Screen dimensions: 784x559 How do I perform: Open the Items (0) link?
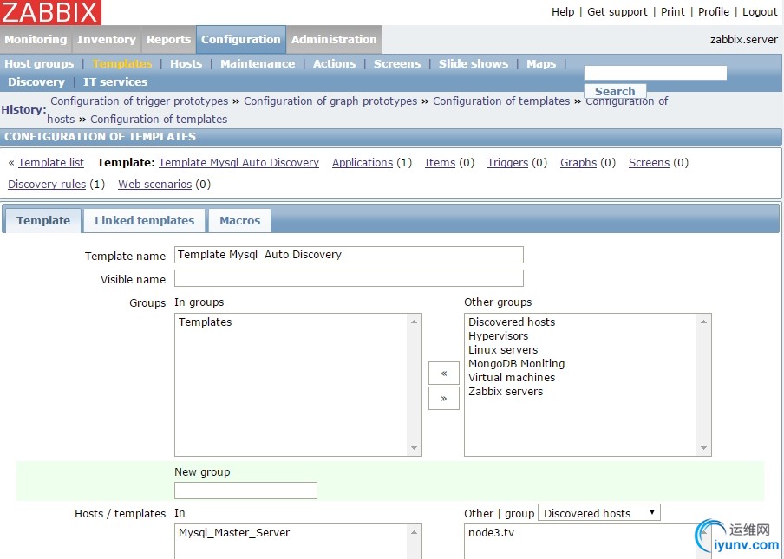click(x=440, y=163)
